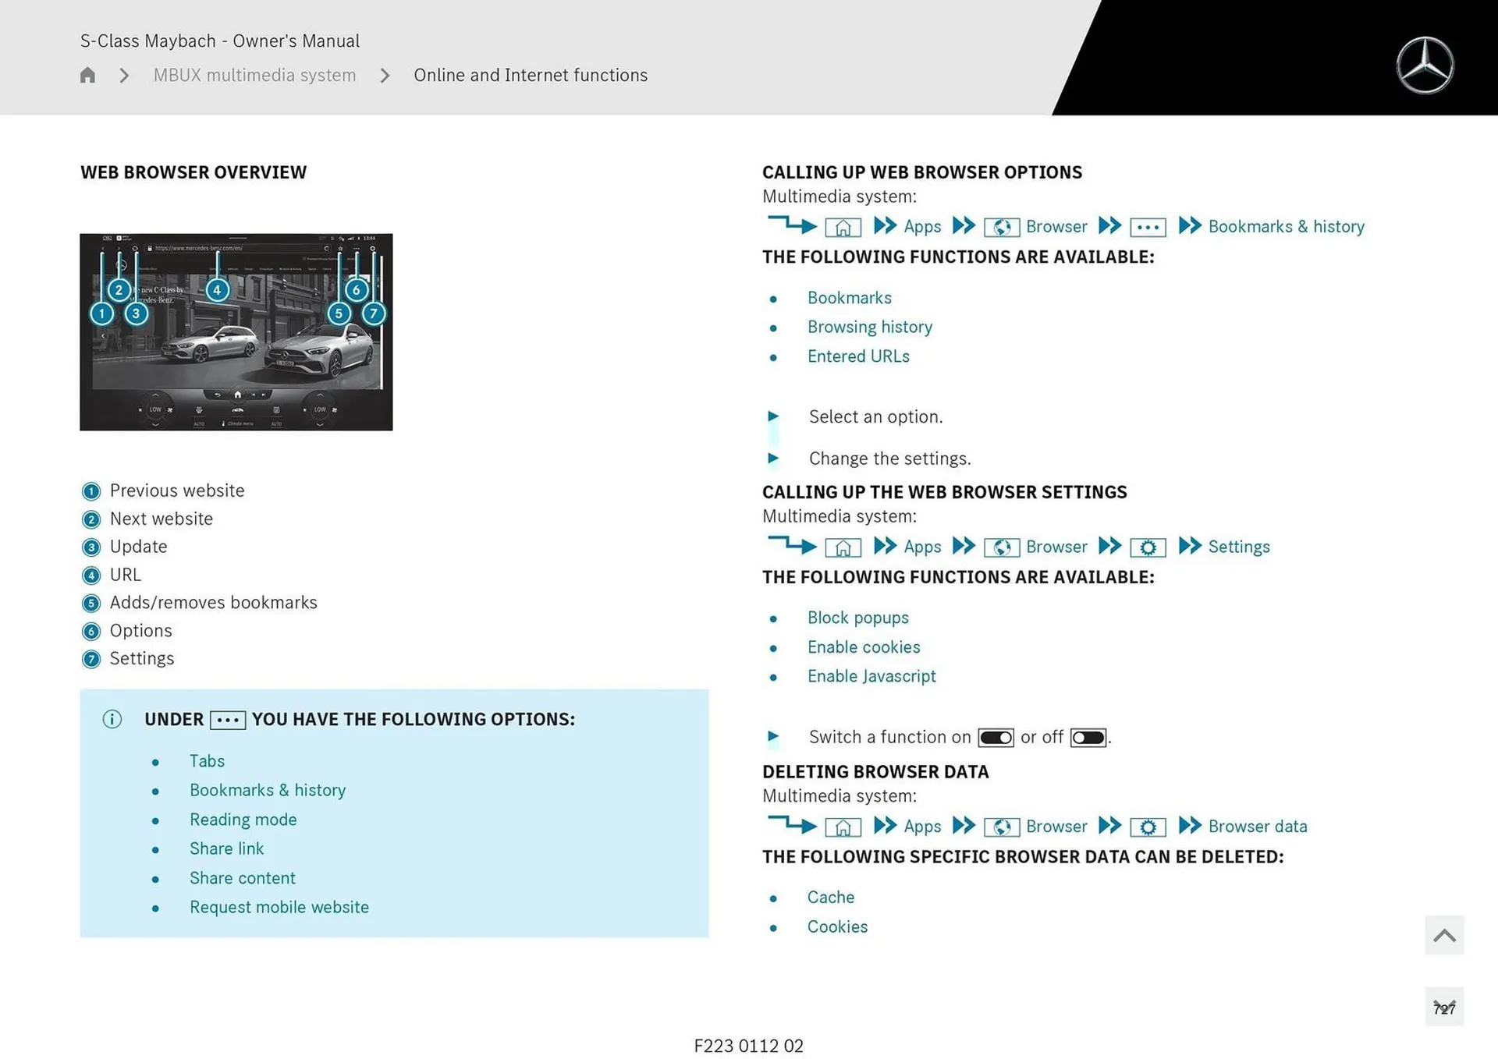This screenshot has width=1498, height=1059.
Task: Click the home icon in Deleting browser data sequence
Action: (x=843, y=827)
